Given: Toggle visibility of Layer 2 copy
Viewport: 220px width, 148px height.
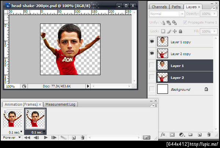Looking at the screenshot, I should click(x=152, y=53).
